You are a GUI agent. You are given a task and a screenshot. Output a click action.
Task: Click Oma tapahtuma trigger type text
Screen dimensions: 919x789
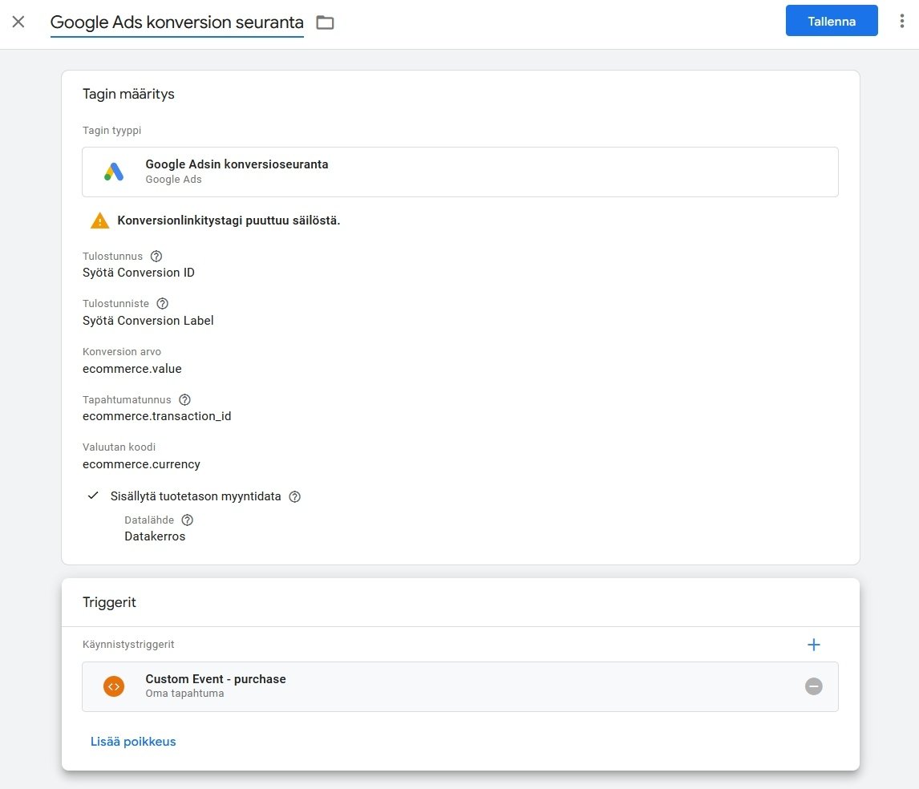point(184,694)
